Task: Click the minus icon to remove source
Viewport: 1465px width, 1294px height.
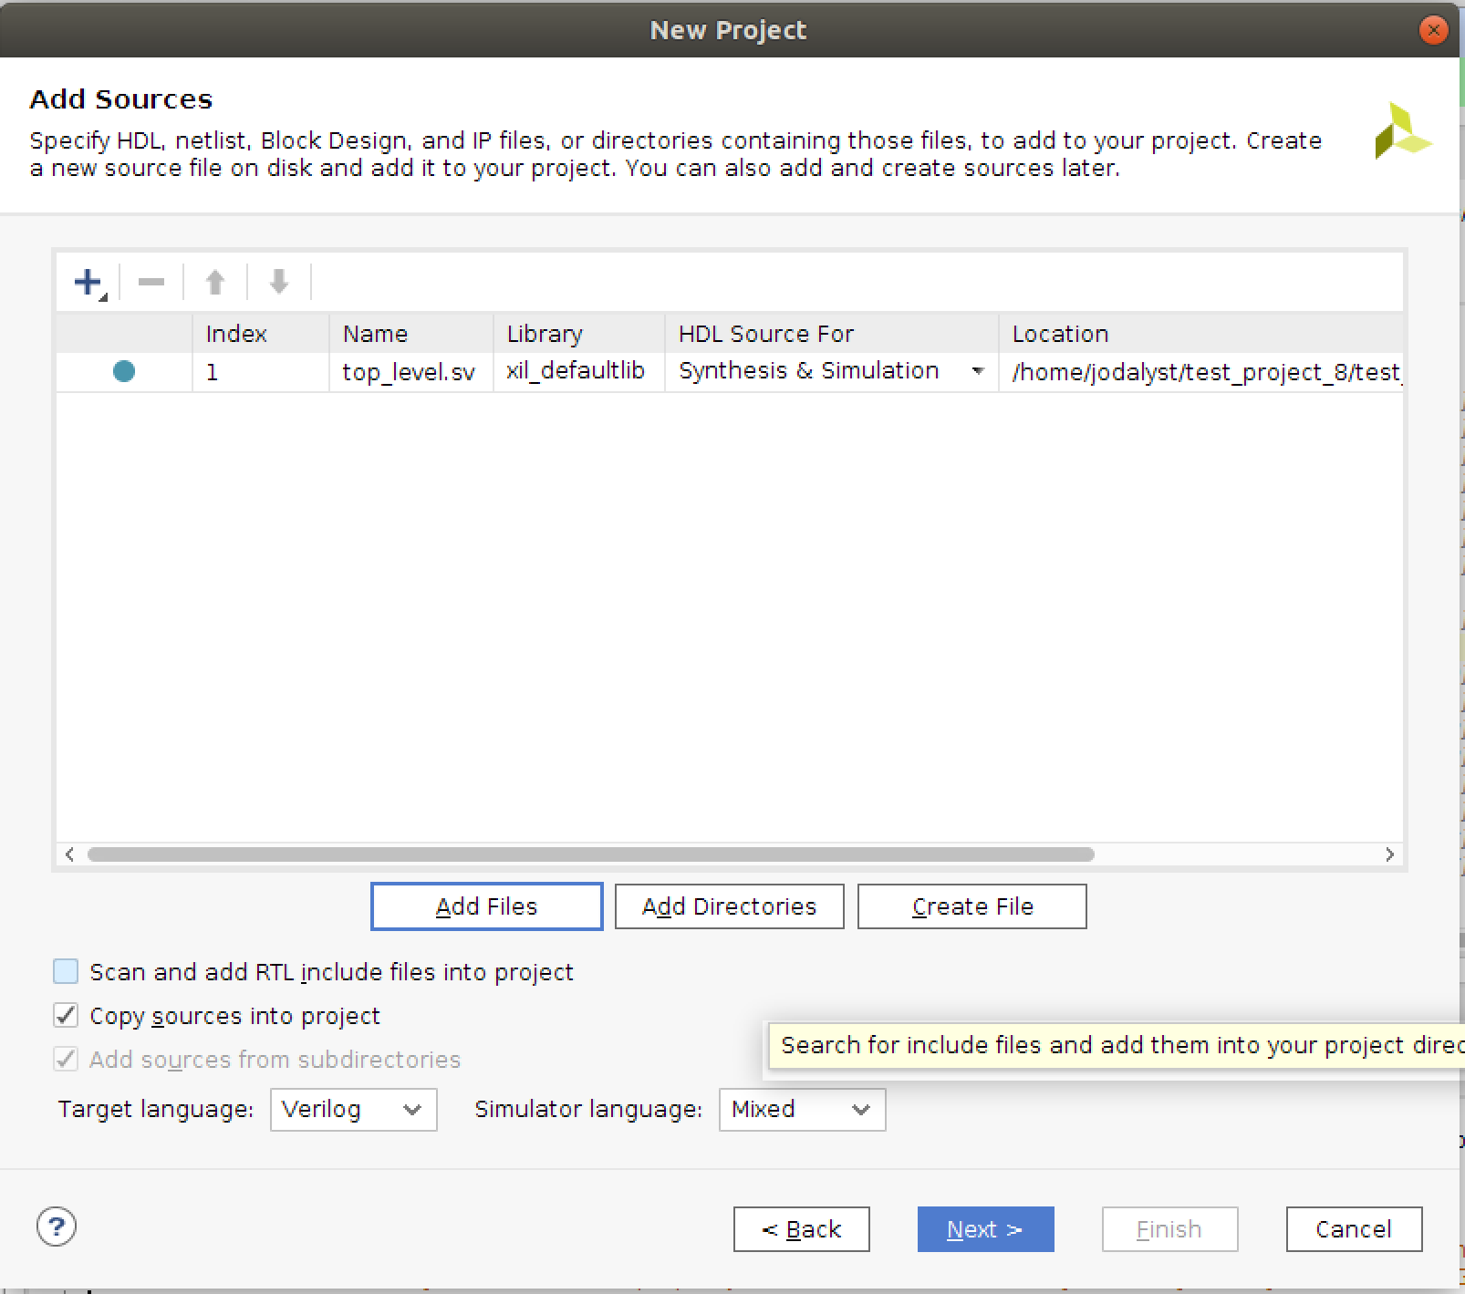Action: point(151,282)
